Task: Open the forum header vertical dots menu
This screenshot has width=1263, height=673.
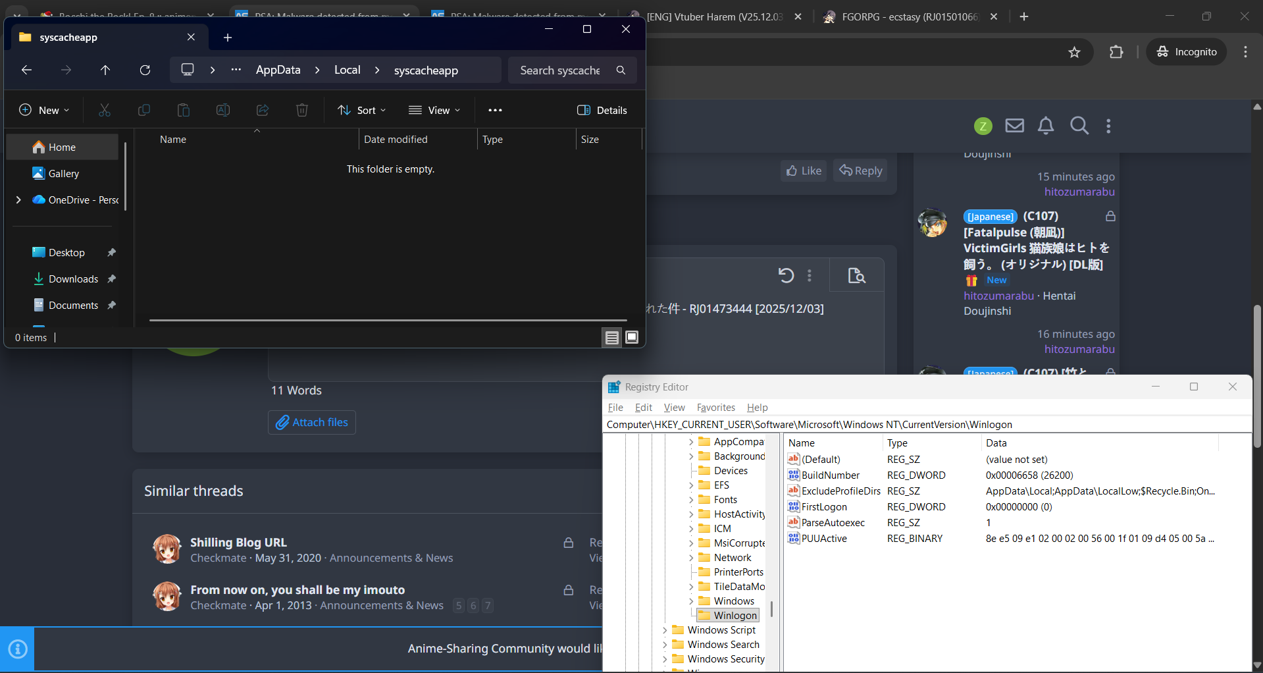Action: click(1108, 126)
